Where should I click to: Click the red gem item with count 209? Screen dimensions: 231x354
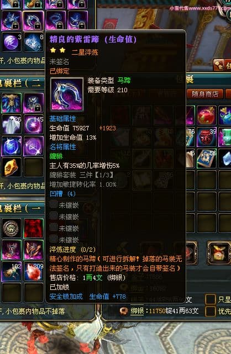tap(33, 272)
